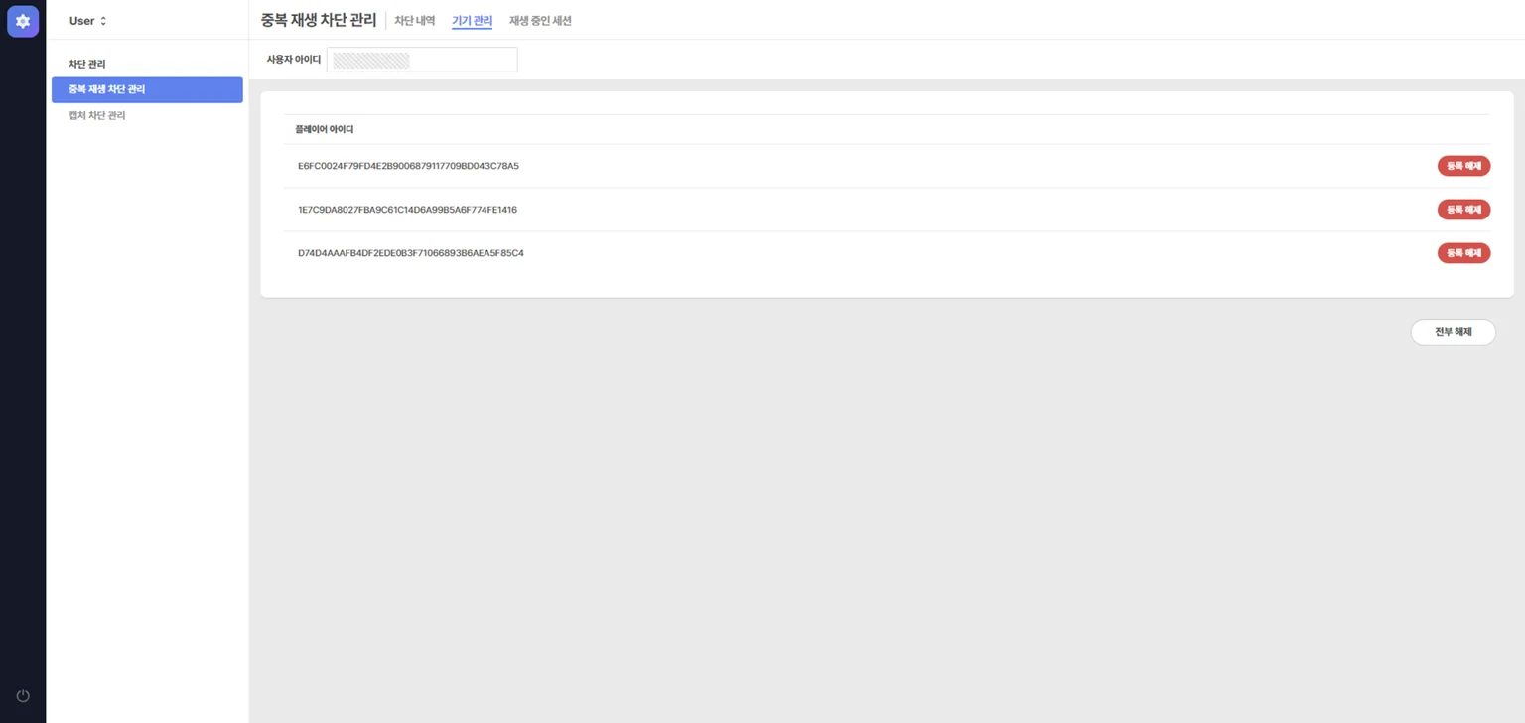Select 차단 관리 in the sidebar
Image resolution: width=1525 pixels, height=723 pixels.
tap(87, 64)
